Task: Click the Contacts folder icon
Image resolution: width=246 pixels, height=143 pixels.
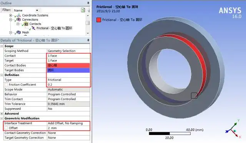Action: pos(26,24)
